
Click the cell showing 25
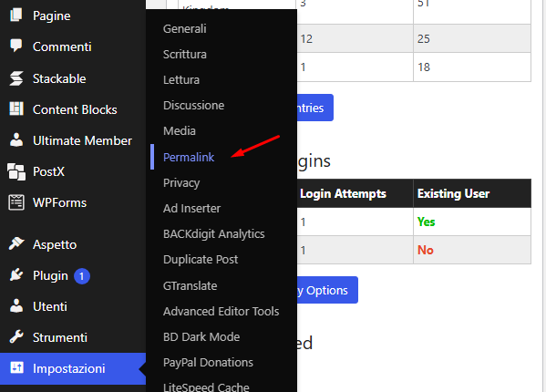472,38
